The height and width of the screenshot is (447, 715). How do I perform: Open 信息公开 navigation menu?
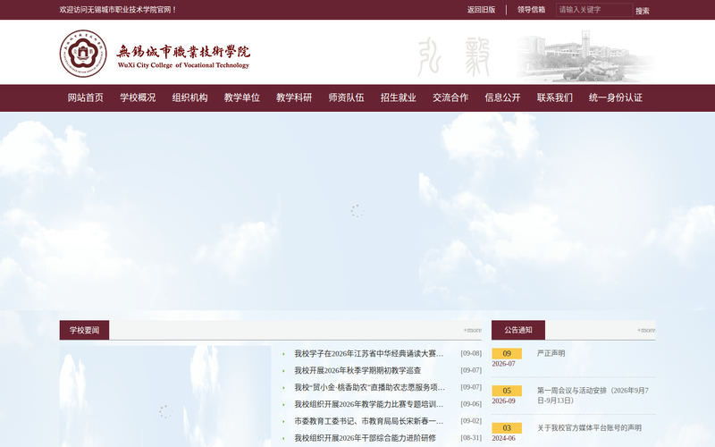coord(502,97)
